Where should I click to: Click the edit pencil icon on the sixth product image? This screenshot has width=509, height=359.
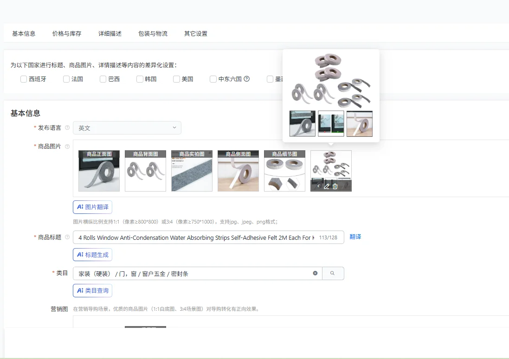(327, 186)
